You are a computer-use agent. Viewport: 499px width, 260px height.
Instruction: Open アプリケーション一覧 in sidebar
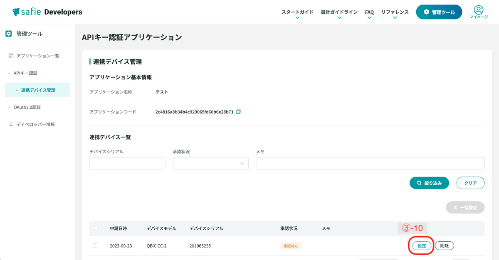tap(37, 56)
